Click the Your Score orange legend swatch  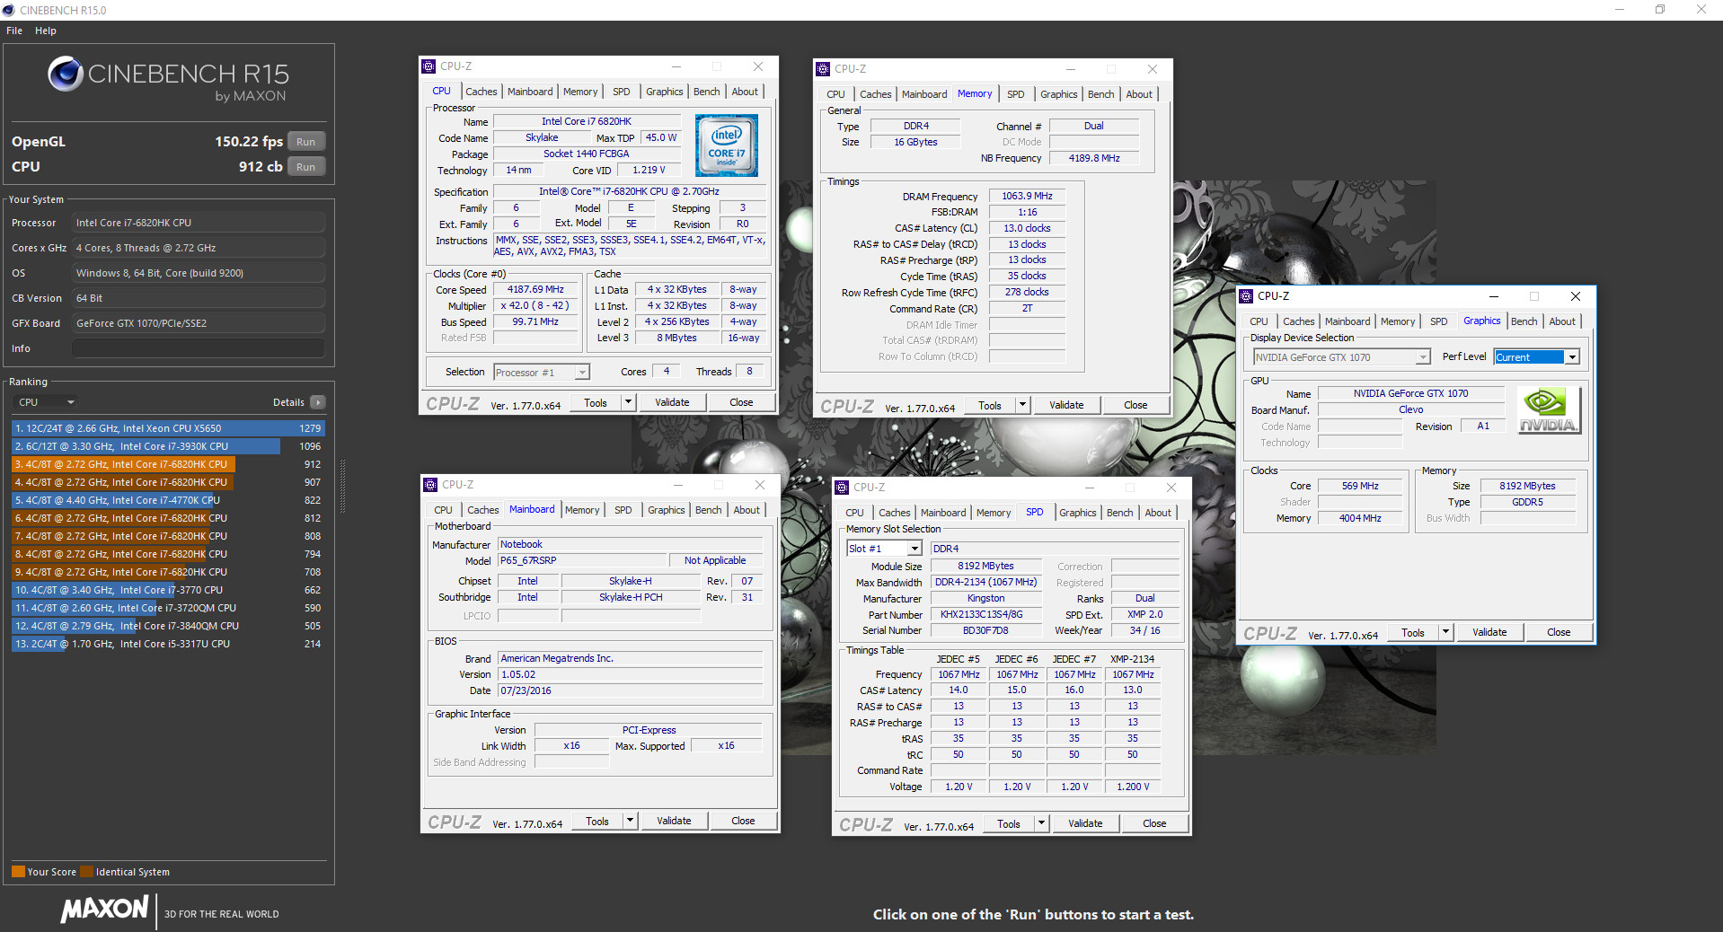coord(18,872)
